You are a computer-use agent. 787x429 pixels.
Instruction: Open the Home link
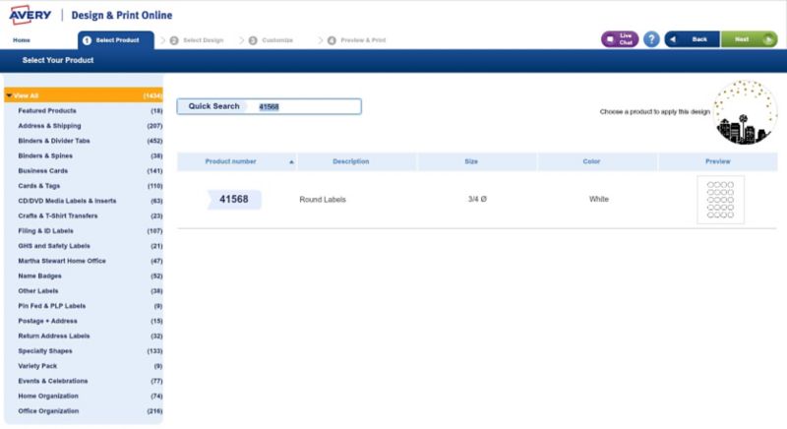(x=22, y=40)
